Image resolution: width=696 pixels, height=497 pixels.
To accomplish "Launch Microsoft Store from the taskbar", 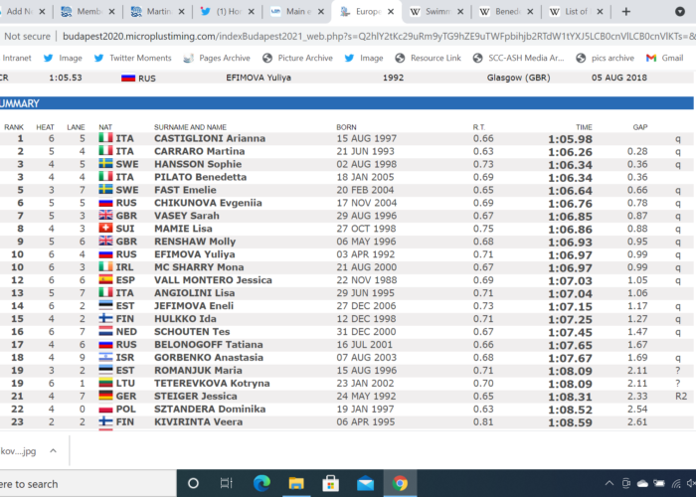I will point(331,484).
